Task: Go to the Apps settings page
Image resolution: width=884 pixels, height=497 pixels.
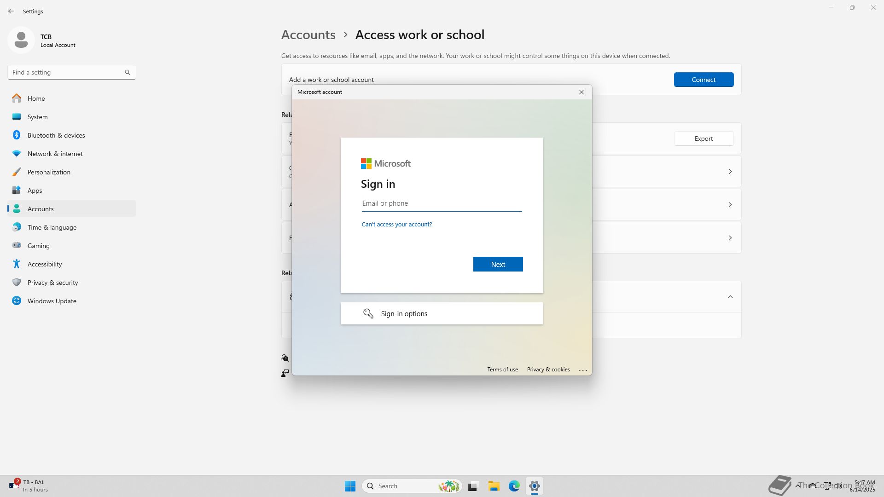Action: point(35,191)
